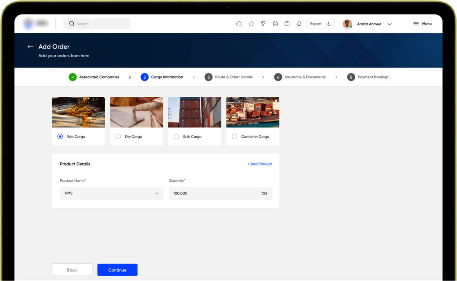Select the Wet Cargo radio button
This screenshot has height=281, width=457.
click(x=60, y=136)
